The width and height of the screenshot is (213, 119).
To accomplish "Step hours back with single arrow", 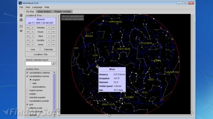I will (32, 32).
